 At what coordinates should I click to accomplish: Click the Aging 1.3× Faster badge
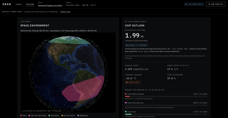point(136,45)
